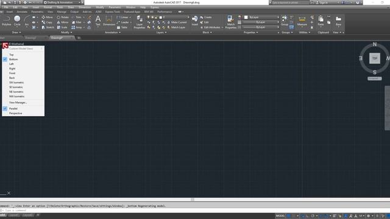This screenshot has width=390, height=219.
Task: Click Make Current layer button
Action: pos(177,23)
